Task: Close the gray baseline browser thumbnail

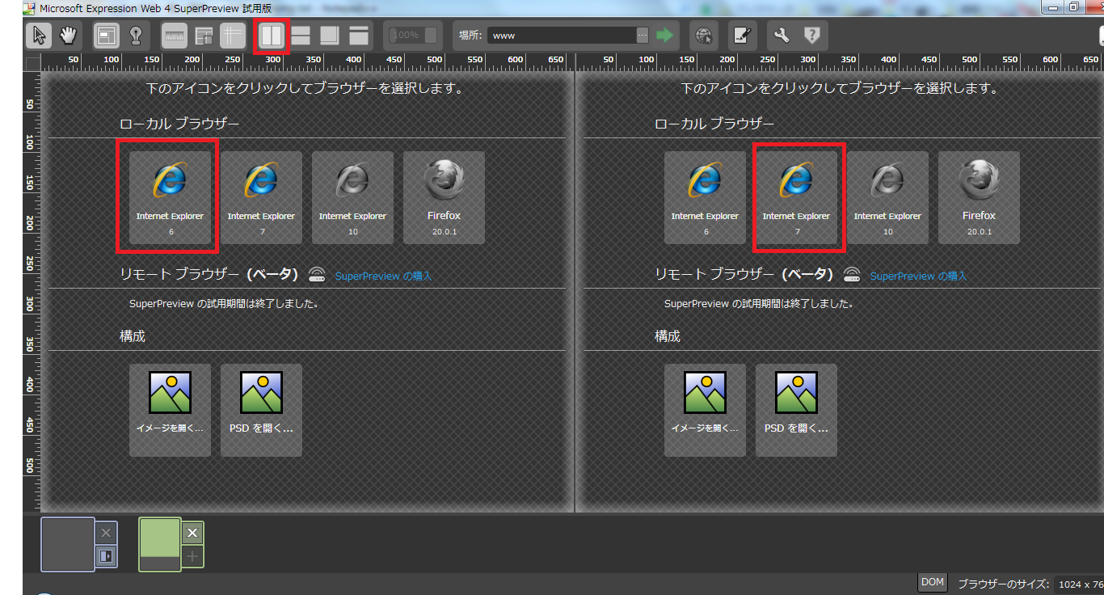Action: click(106, 533)
